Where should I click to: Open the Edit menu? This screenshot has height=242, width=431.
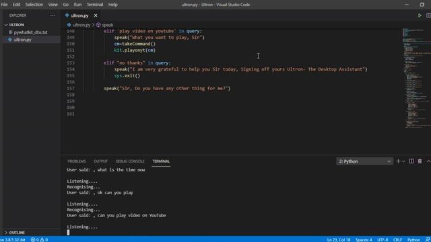[16, 5]
